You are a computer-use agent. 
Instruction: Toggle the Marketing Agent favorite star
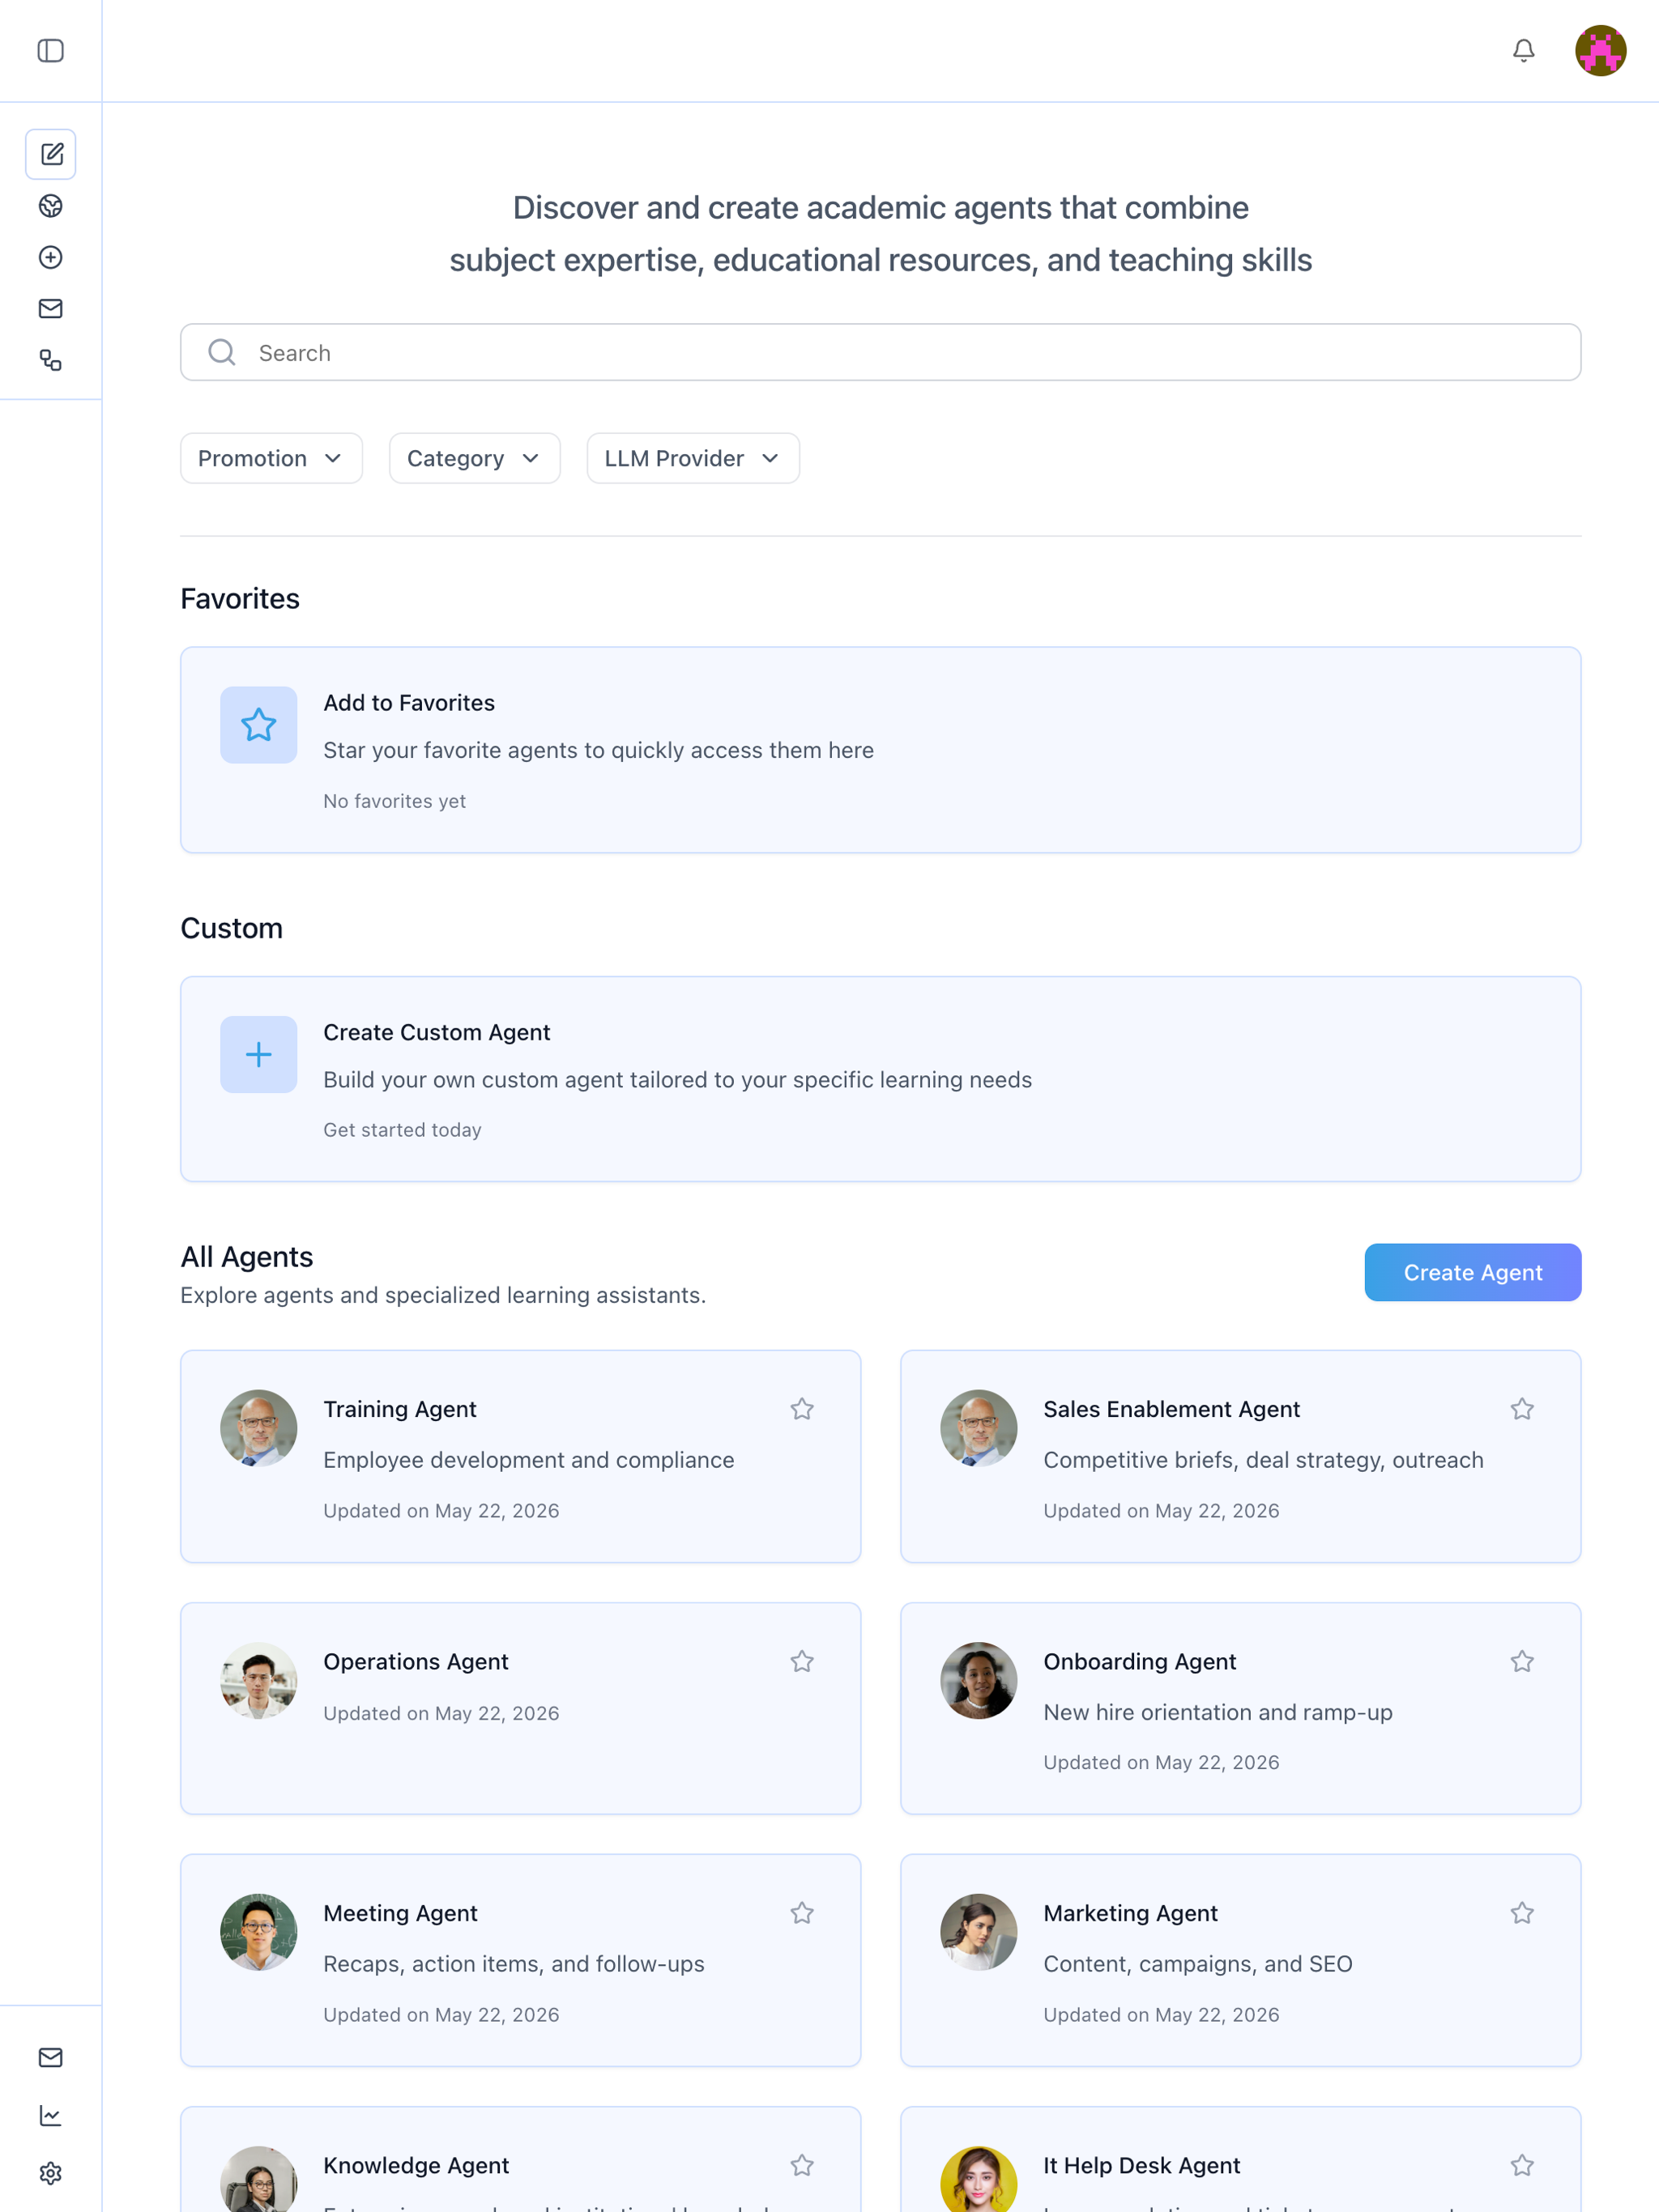(1522, 1913)
